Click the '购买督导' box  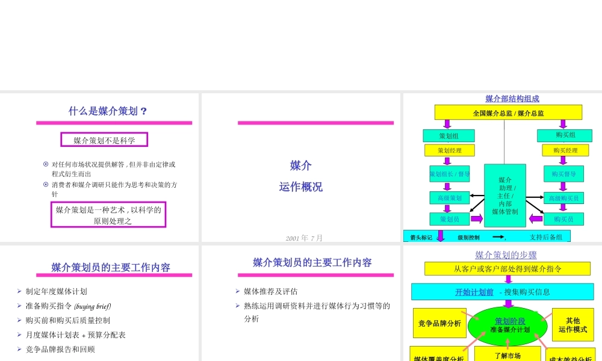(563, 174)
